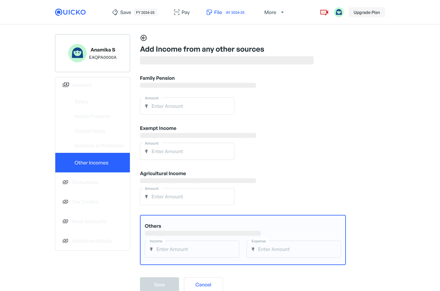Click the Deductions icon in sidebar
This screenshot has width=440, height=291.
click(65, 182)
